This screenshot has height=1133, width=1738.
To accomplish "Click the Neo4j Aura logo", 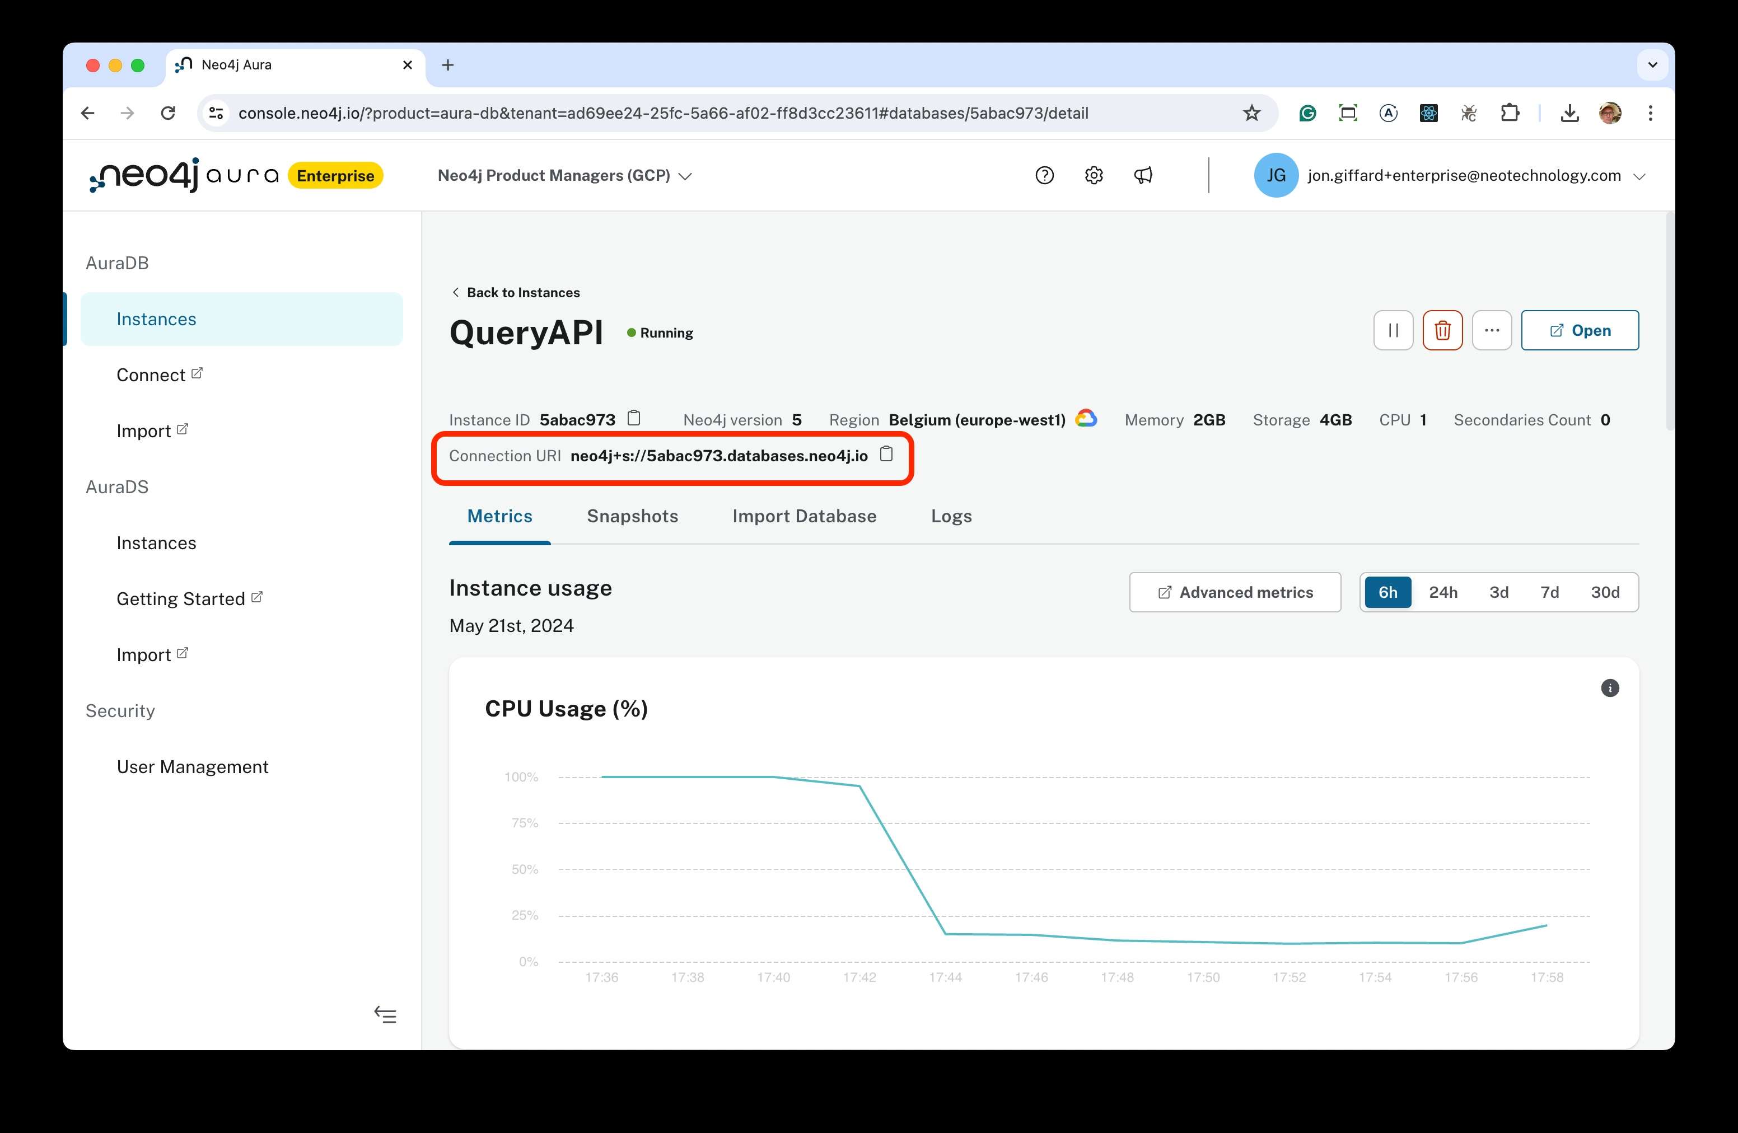I will [183, 175].
